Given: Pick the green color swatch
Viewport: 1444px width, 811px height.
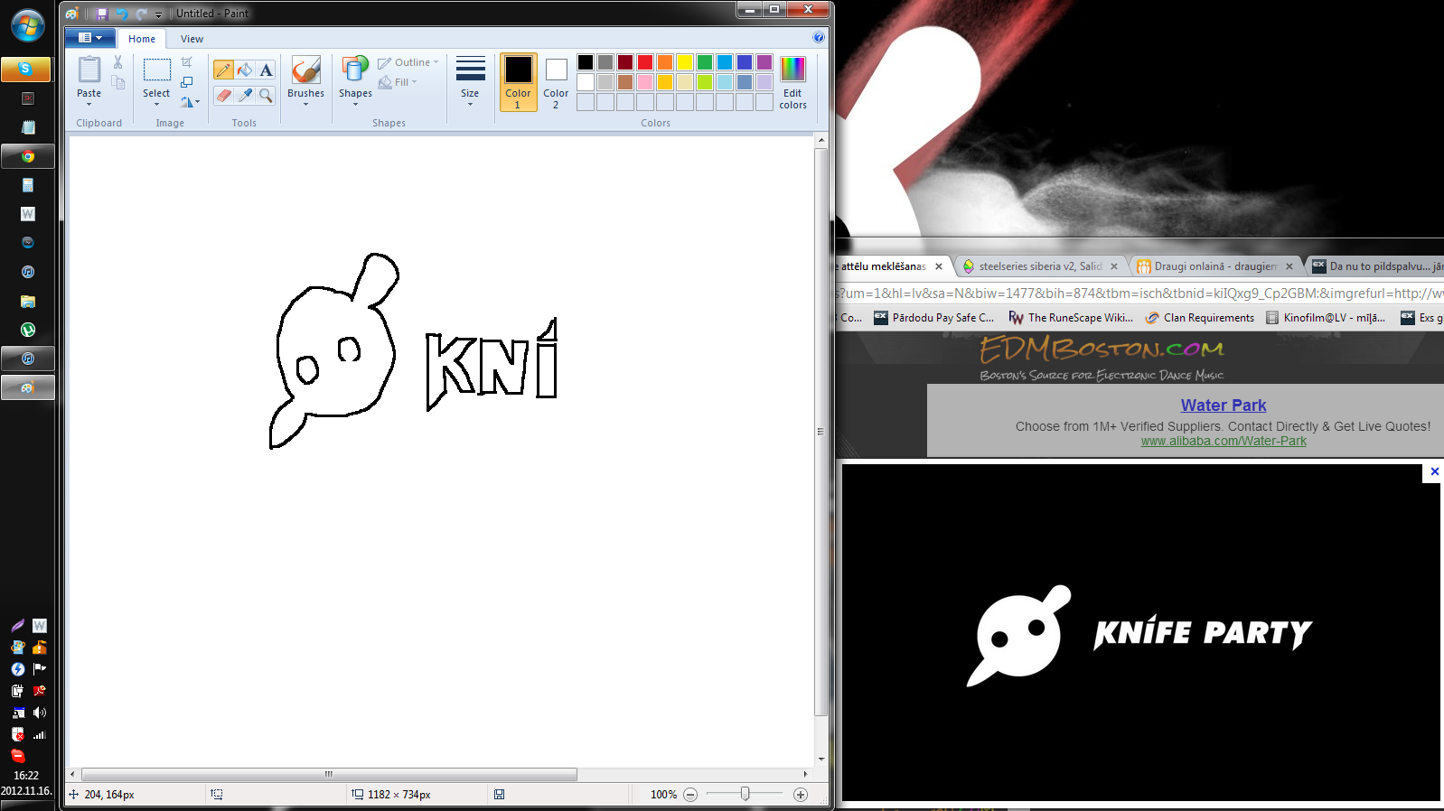Looking at the screenshot, I should point(705,62).
